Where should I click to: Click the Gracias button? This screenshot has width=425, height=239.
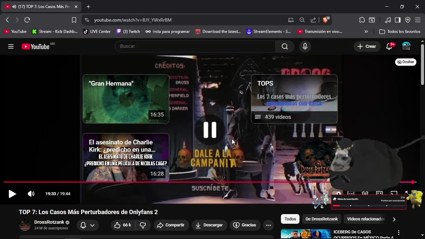(245, 225)
